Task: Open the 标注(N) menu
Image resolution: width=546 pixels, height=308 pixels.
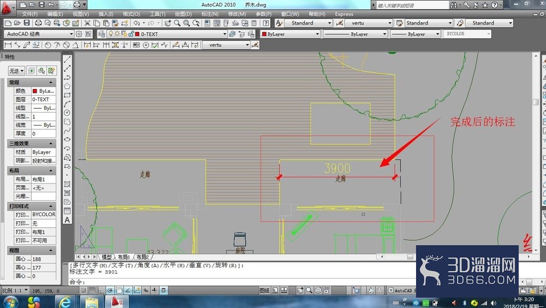Action: (210, 14)
